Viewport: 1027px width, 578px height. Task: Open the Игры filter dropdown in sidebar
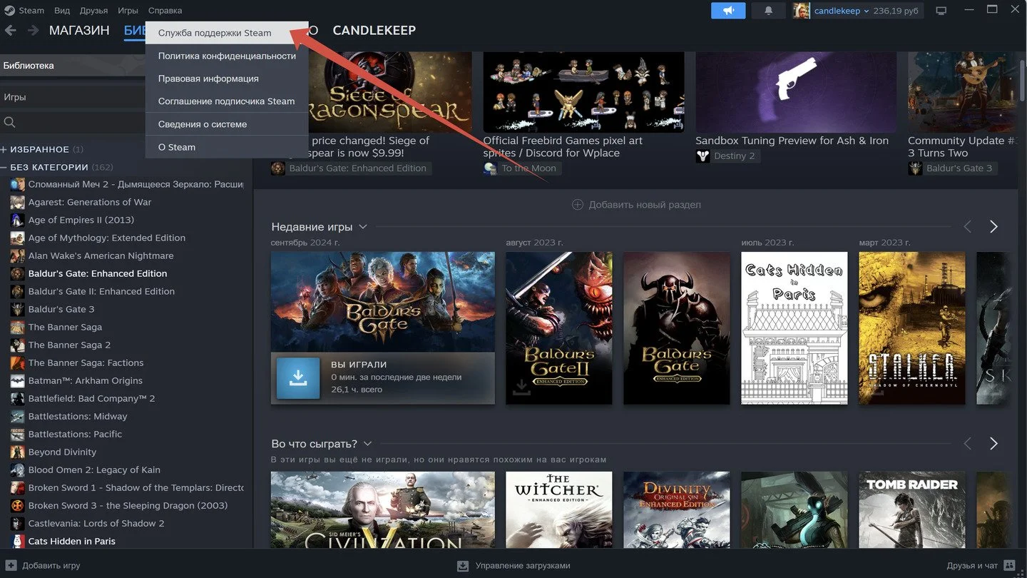pyautogui.click(x=73, y=97)
